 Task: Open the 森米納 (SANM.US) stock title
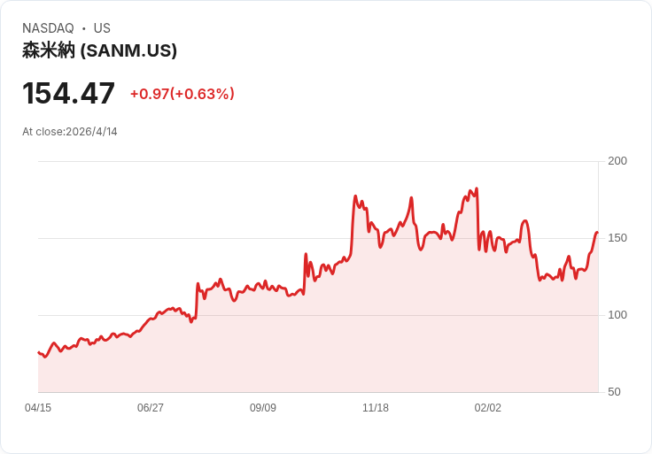[99, 50]
